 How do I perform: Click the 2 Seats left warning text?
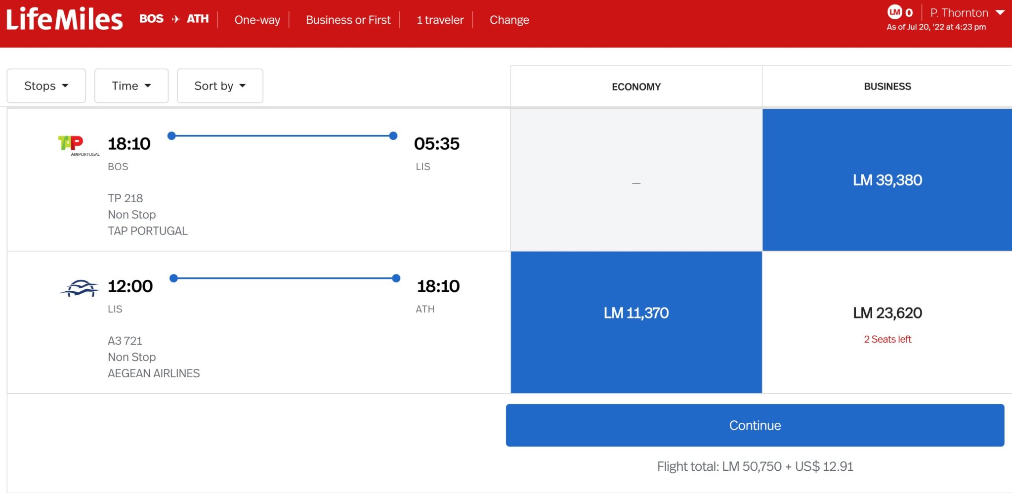887,339
